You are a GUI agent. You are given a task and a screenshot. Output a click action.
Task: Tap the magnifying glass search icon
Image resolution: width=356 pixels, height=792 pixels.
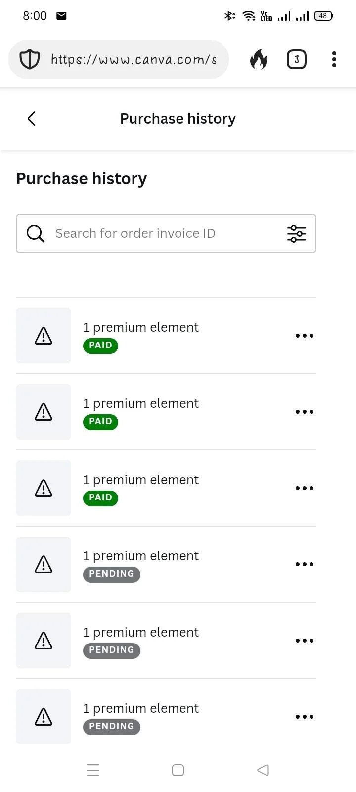coord(36,233)
